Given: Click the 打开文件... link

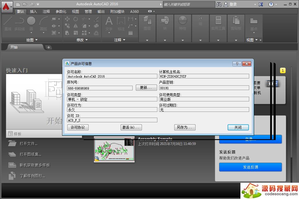Looking at the screenshot, I should click(29, 144).
